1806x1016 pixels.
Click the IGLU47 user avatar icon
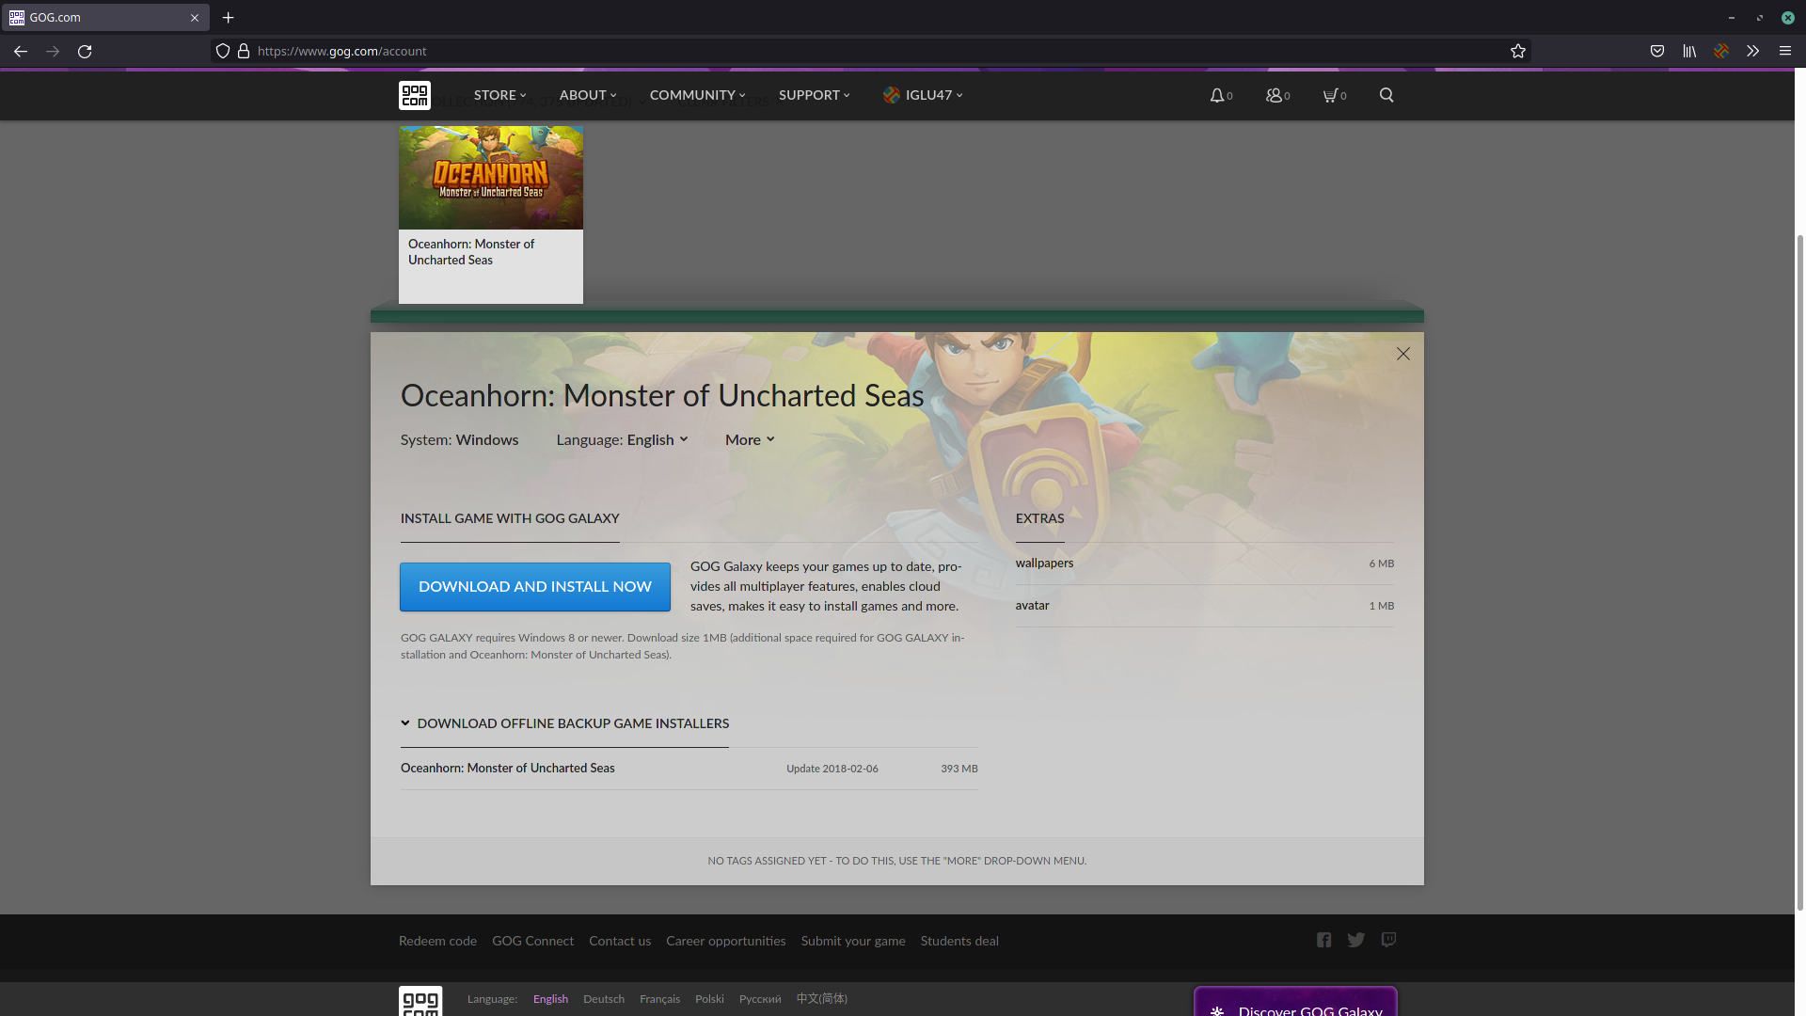(891, 95)
